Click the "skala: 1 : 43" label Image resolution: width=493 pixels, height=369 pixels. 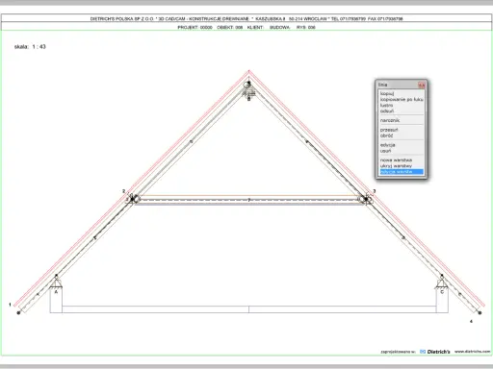tap(30, 47)
